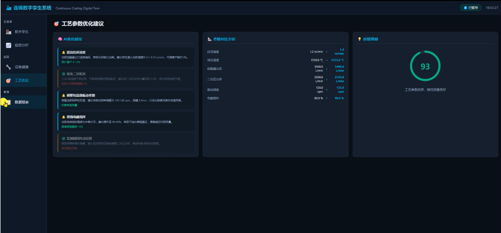Screen dimensions: 501x233
Task: Open the 增强电磁搅拌 suggestion card
Action: (126, 121)
